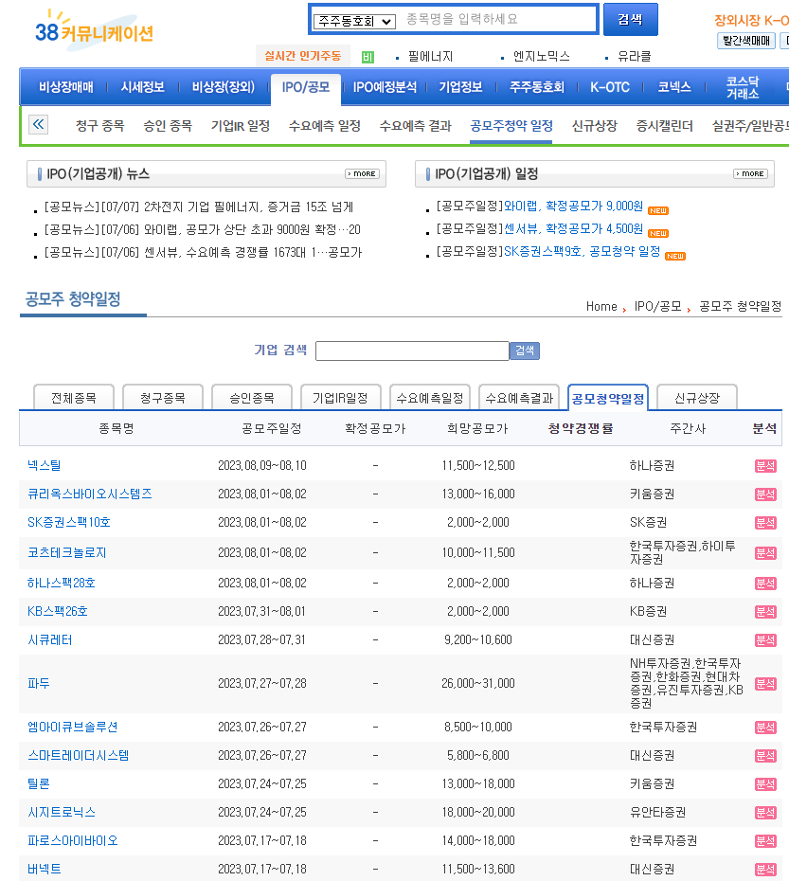The image size is (789, 881).
Task: Open news about 필에너지 증거금 15조
Action: point(198,207)
